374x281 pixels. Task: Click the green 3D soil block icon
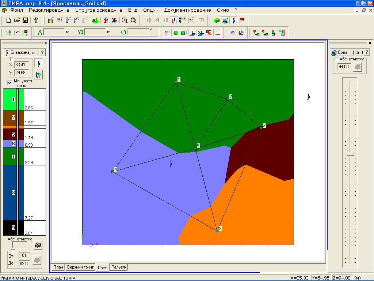click(217, 20)
